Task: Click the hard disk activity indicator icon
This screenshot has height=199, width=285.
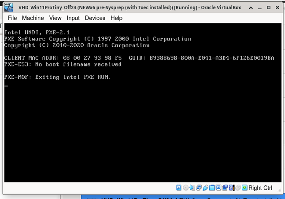Action: pyautogui.click(x=179, y=188)
